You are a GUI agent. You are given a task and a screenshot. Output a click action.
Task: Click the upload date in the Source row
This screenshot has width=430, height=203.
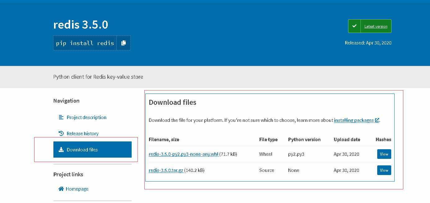[x=346, y=170]
